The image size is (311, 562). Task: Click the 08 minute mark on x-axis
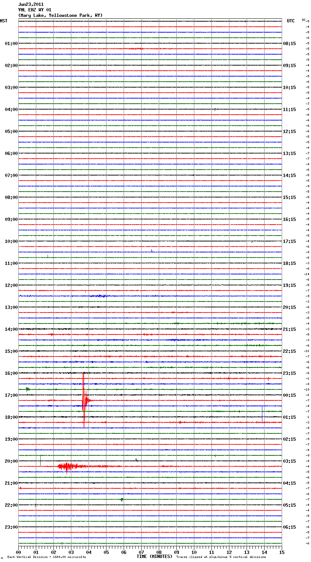coord(159,552)
